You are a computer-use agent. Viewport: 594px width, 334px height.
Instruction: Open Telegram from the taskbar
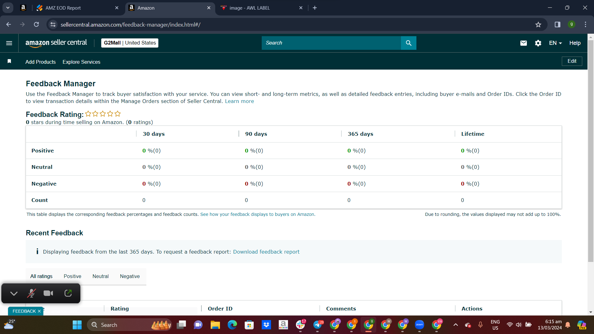click(318, 325)
